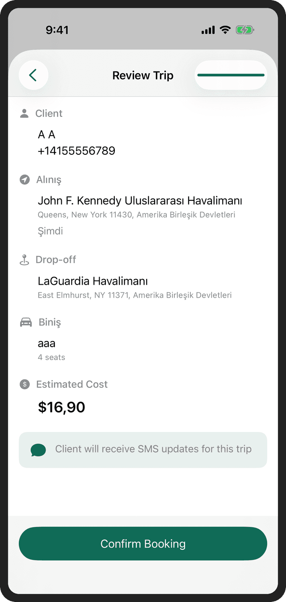Tap the Confirm Booking button

click(x=143, y=544)
